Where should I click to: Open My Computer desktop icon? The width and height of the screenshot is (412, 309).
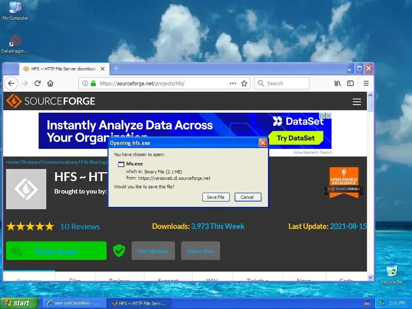click(15, 11)
